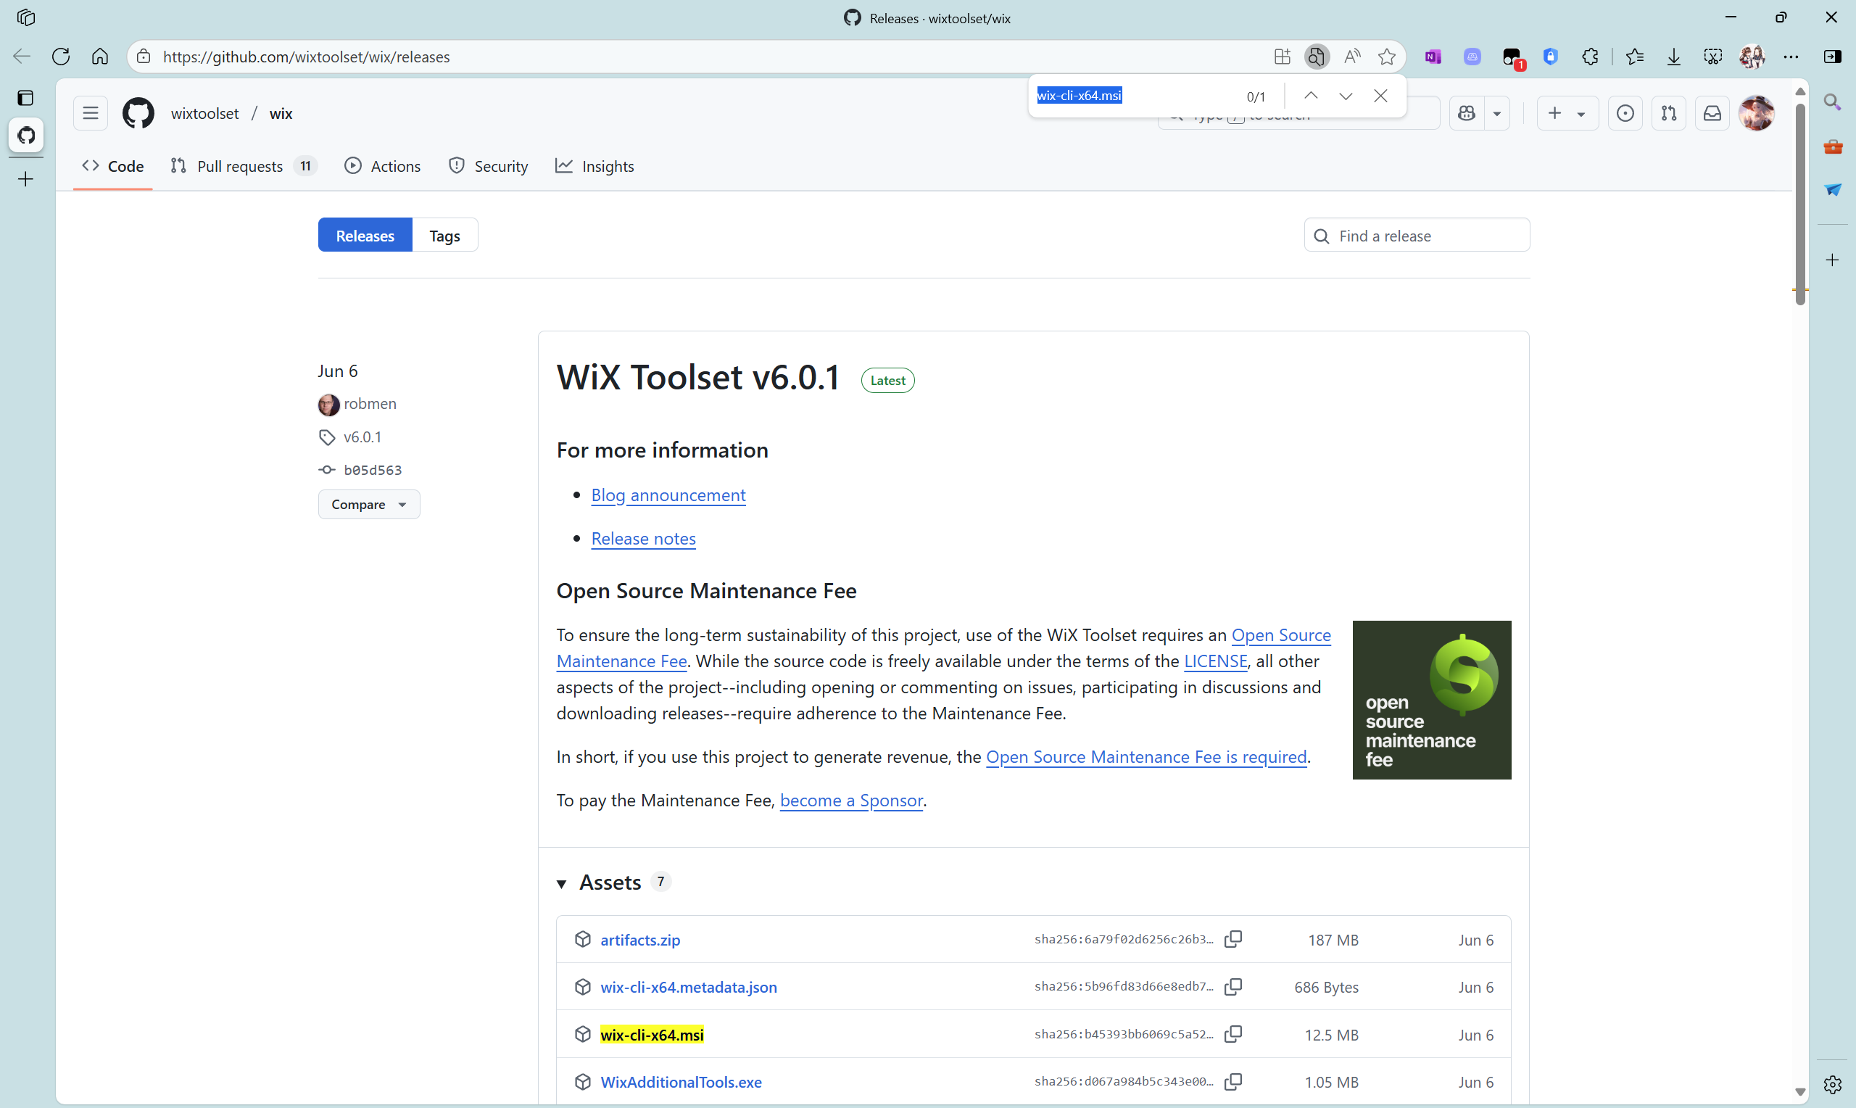Viewport: 1856px width, 1108px height.
Task: Expand the Compare dropdown
Action: click(369, 505)
